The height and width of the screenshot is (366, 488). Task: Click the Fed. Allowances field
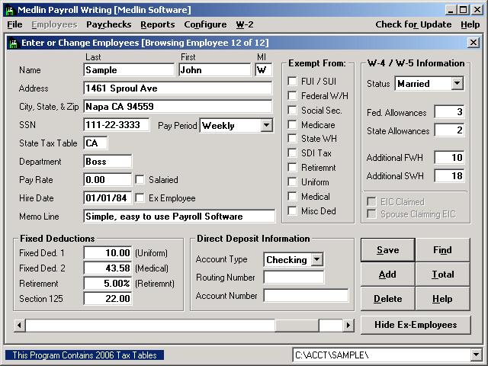[449, 112]
